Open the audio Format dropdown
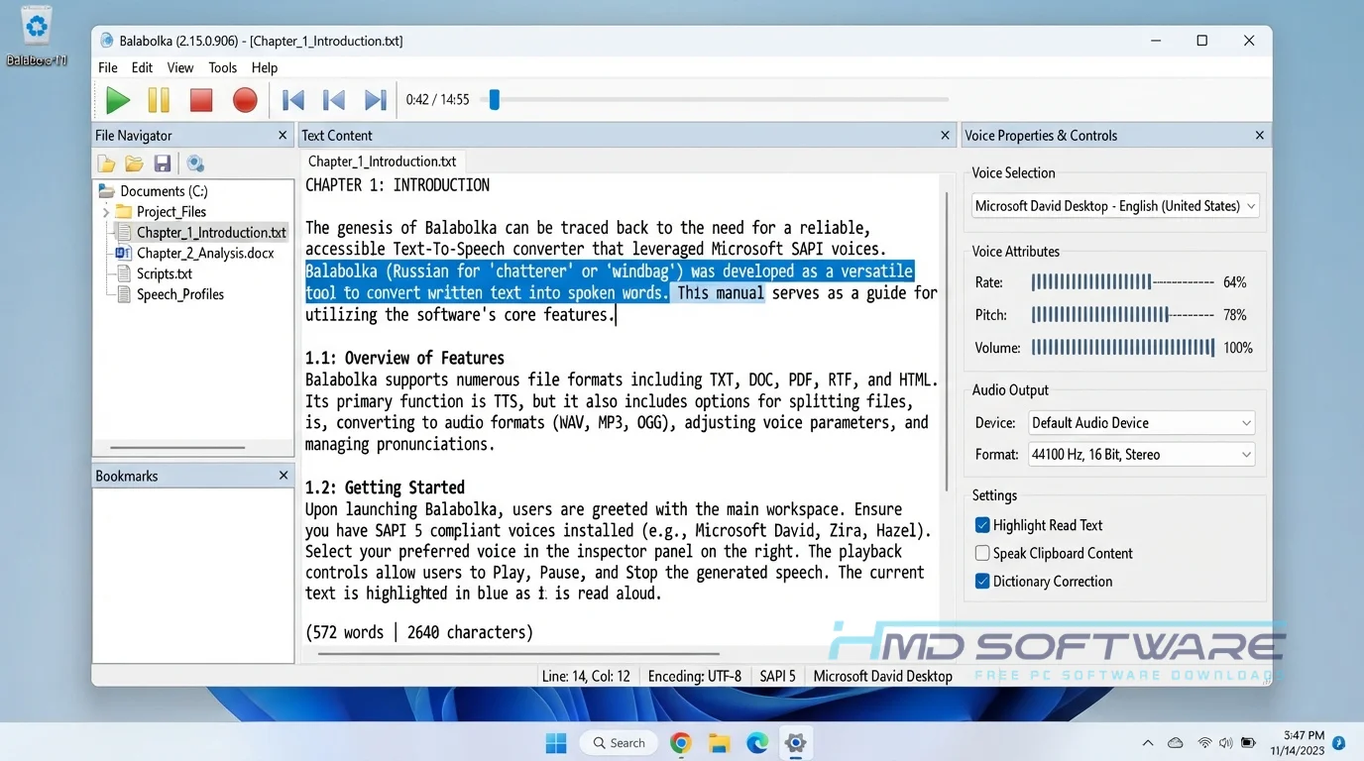This screenshot has height=761, width=1364. pyautogui.click(x=1141, y=455)
